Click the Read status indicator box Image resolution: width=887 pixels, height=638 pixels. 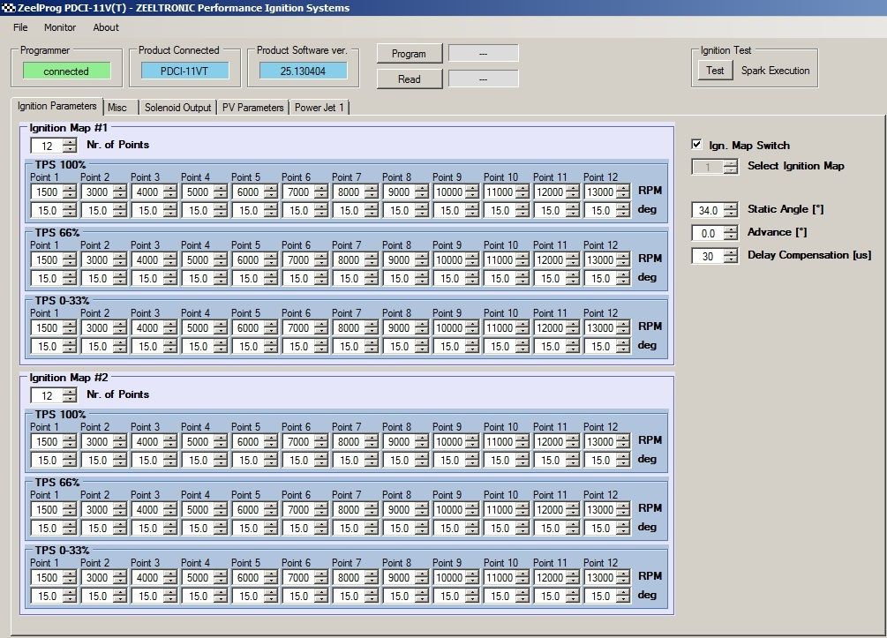[483, 79]
